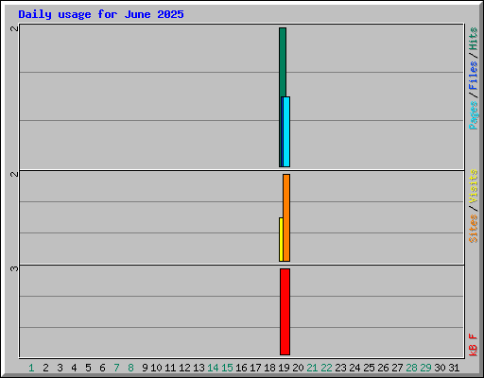This screenshot has width=484, height=378.
Task: Click the bottom panel's y-axis maximum value 3
Action: 14,268
